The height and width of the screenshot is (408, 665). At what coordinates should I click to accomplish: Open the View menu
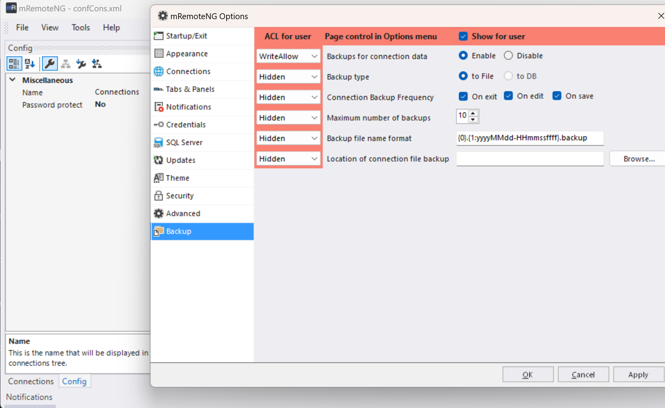point(50,27)
